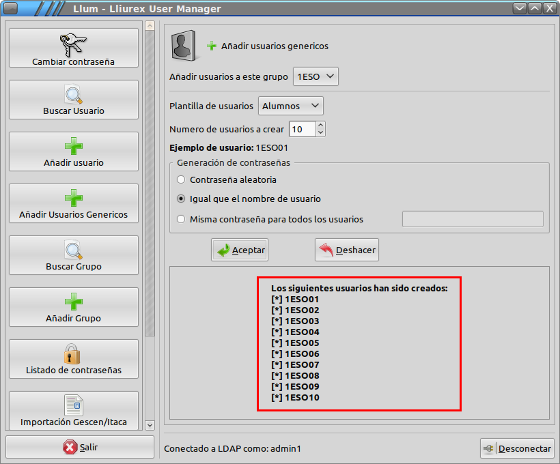This screenshot has width=560, height=464.
Task: Click the sidebar scrollbar down arrow
Action: tap(150, 425)
